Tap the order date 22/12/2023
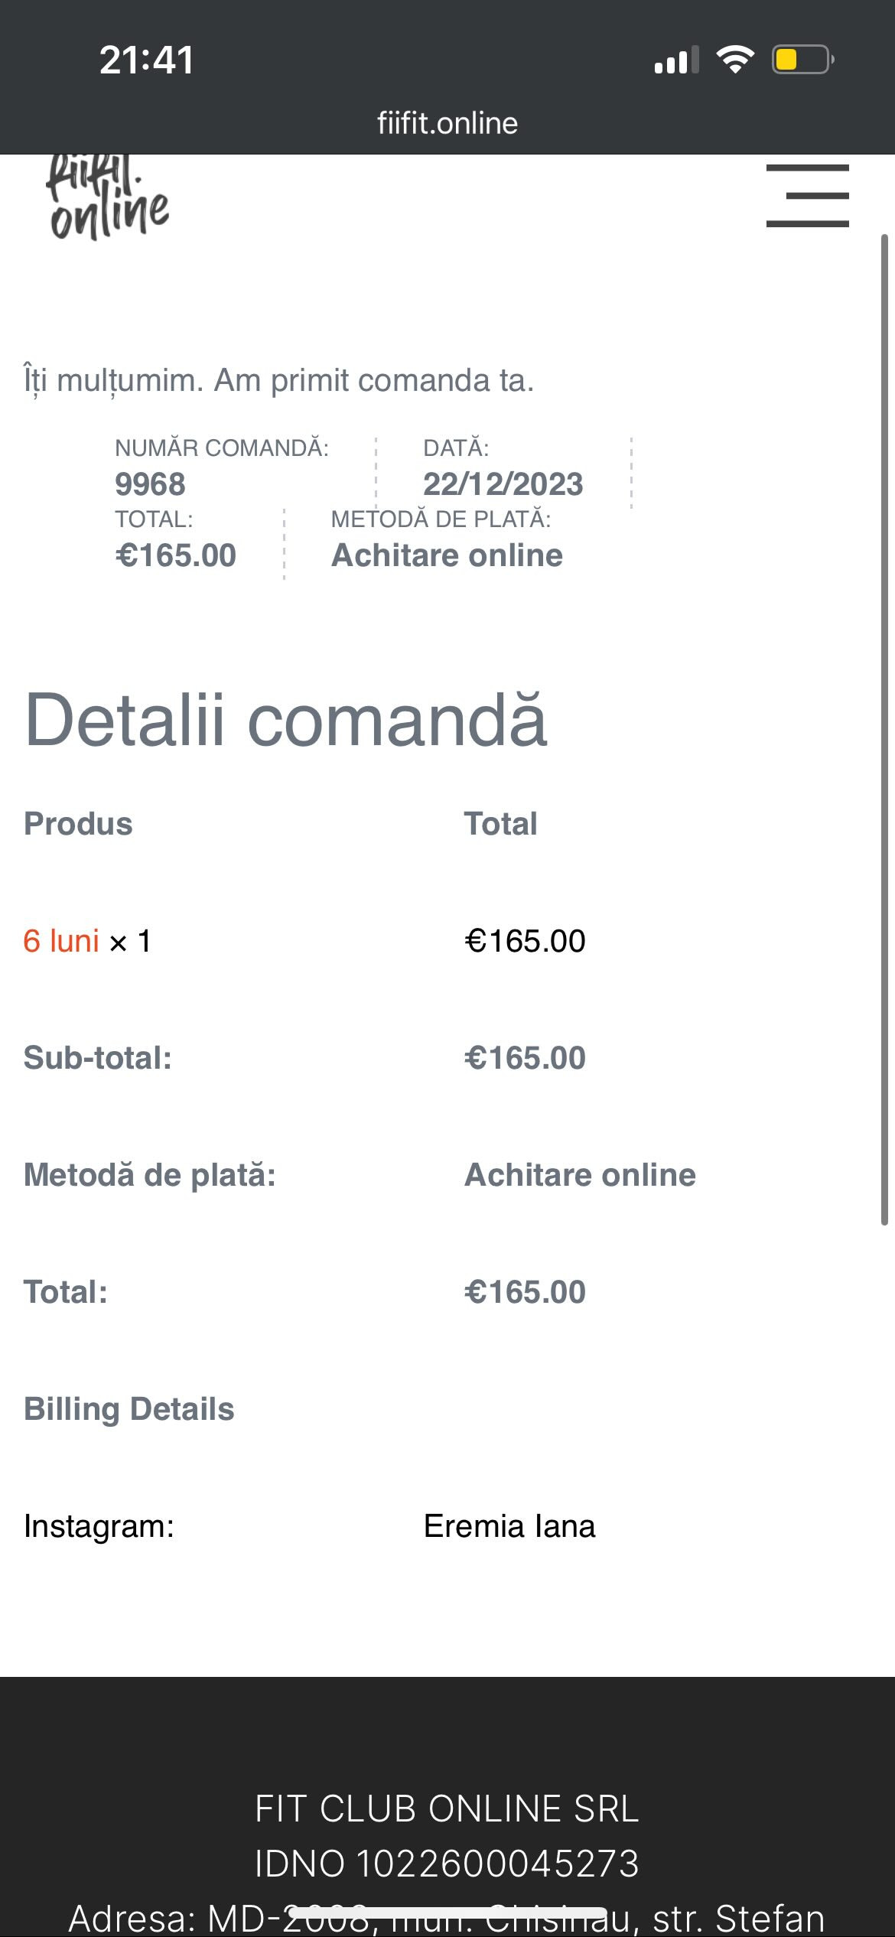Image resolution: width=895 pixels, height=1937 pixels. pos(503,483)
